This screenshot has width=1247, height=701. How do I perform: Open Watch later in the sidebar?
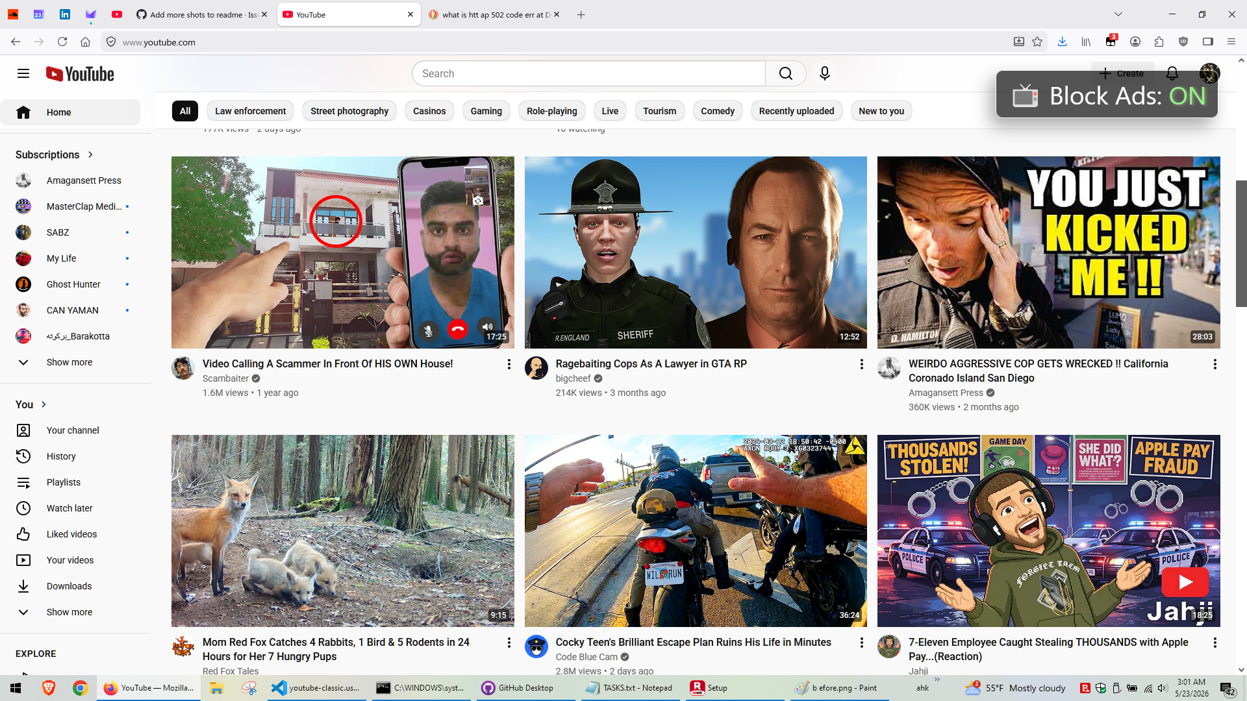69,508
